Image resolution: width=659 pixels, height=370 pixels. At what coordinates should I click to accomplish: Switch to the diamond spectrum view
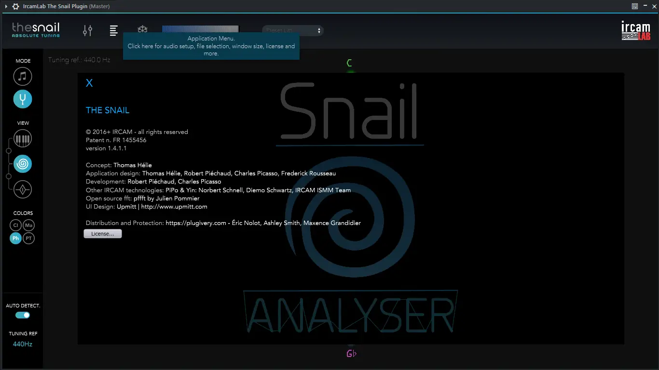23,190
